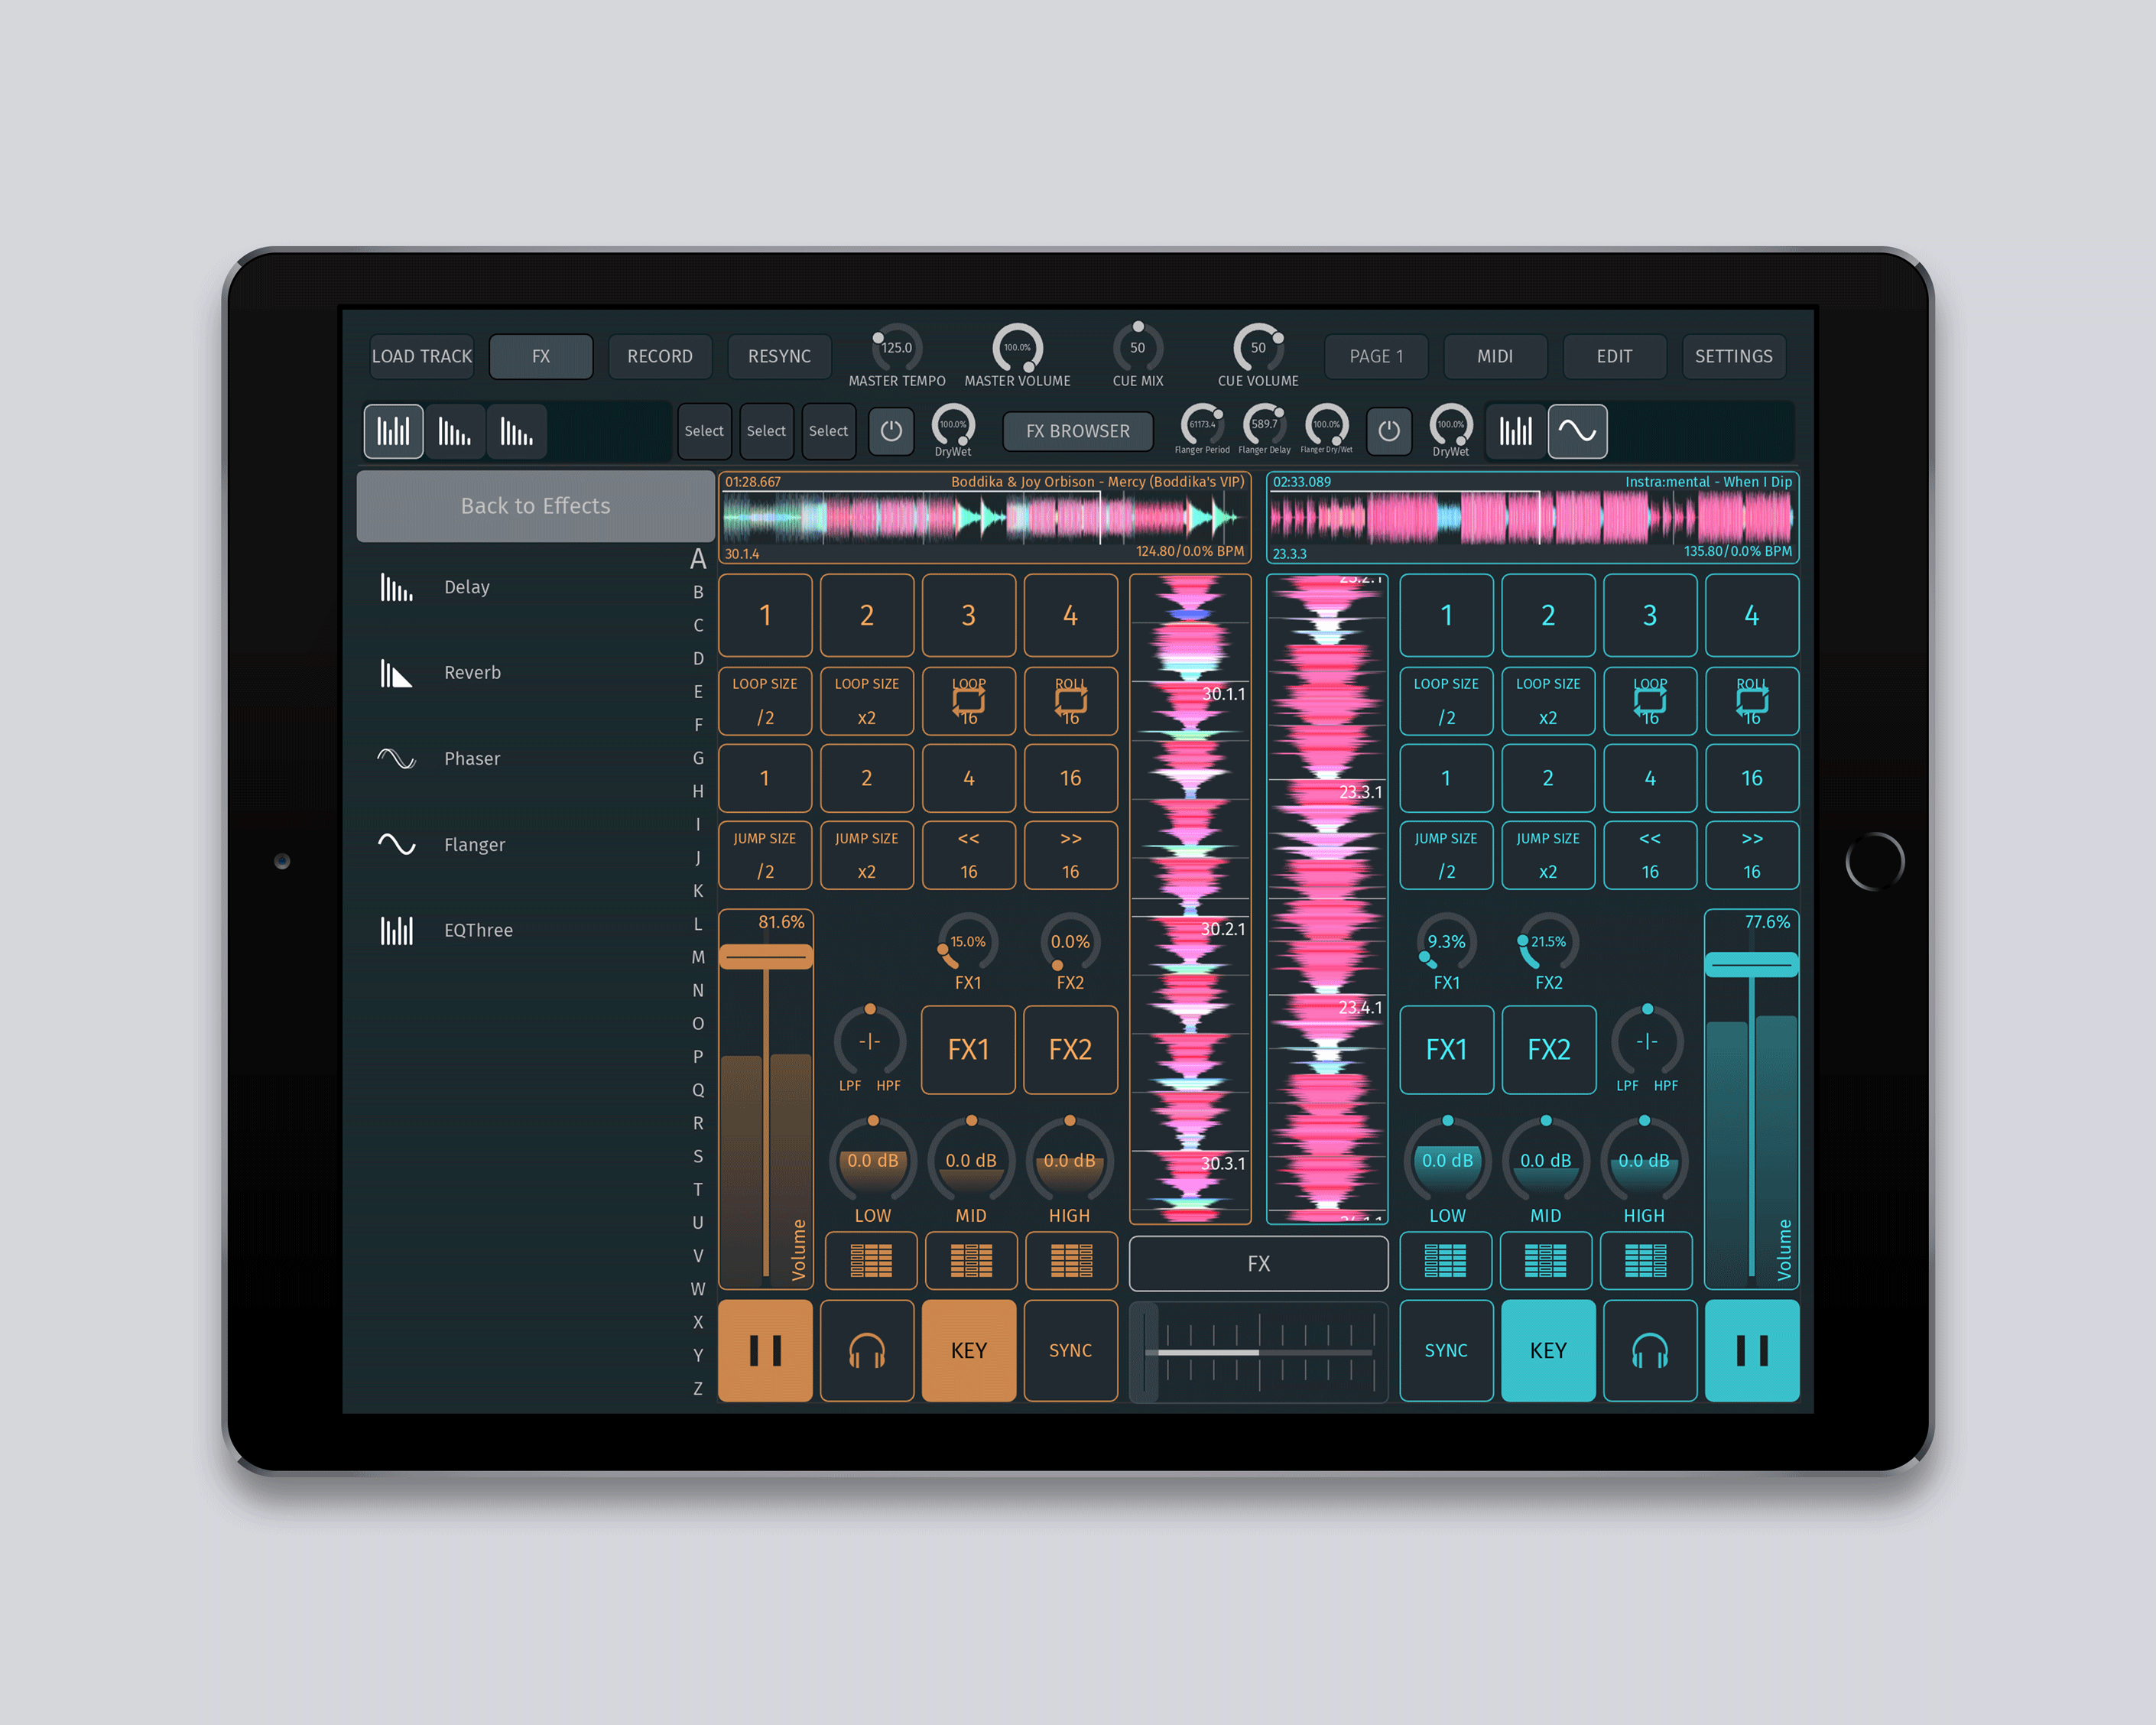Pause the right teal deck

click(1752, 1350)
